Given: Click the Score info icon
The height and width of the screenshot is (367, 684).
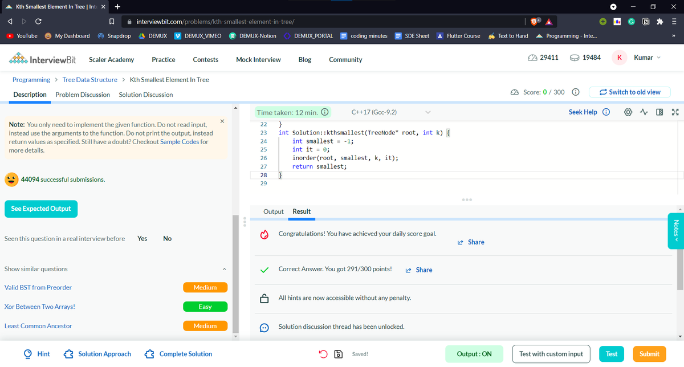Looking at the screenshot, I should point(576,92).
